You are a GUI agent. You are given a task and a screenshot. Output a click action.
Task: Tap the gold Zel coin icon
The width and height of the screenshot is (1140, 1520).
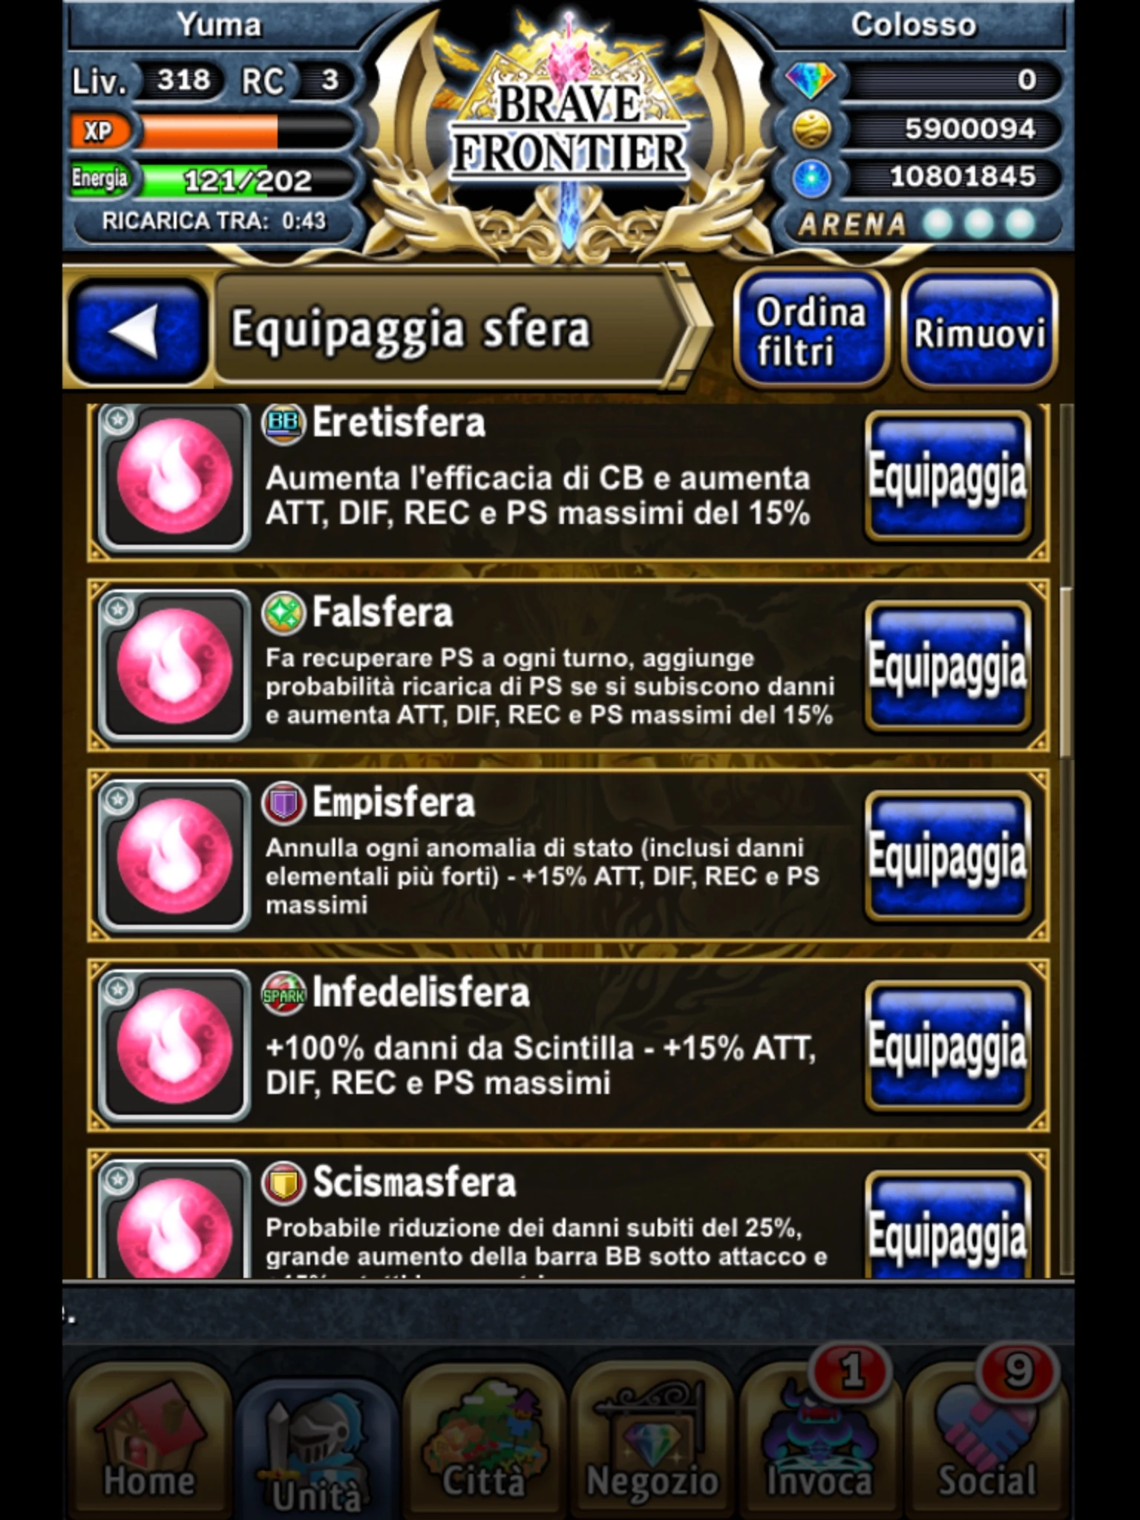click(x=810, y=128)
